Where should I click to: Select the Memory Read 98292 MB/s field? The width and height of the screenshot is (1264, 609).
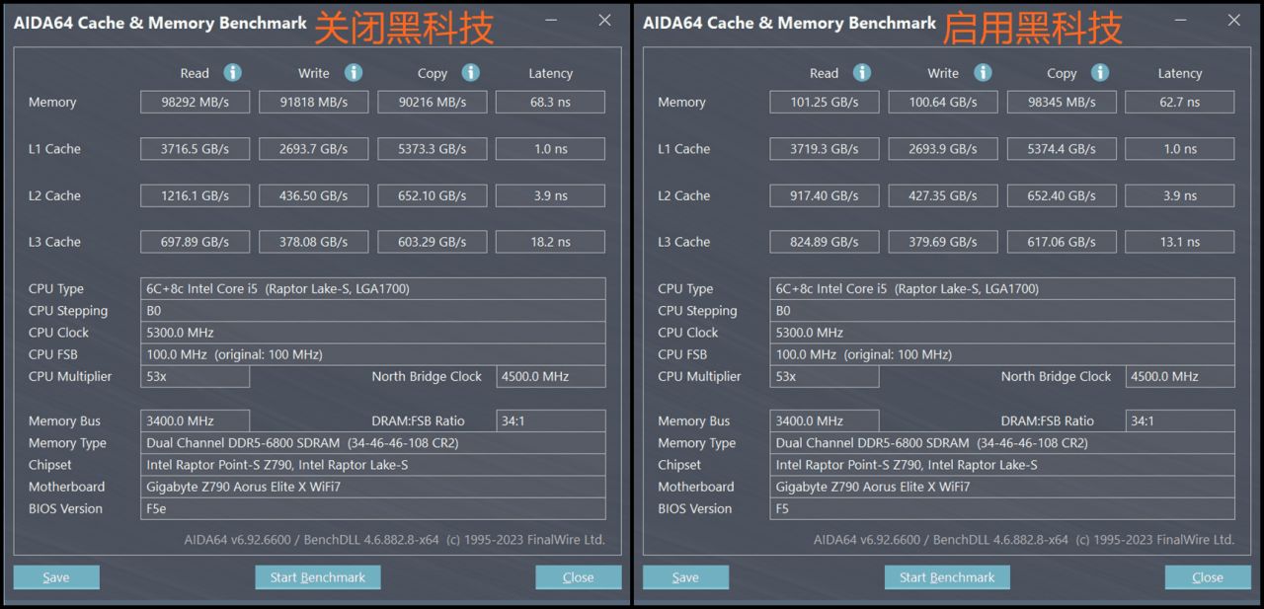(x=195, y=102)
